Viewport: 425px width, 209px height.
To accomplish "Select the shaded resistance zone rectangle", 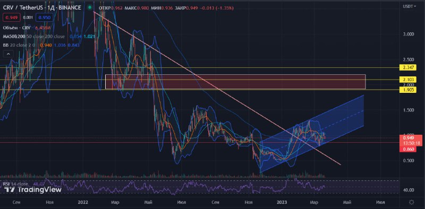I will tap(235, 82).
